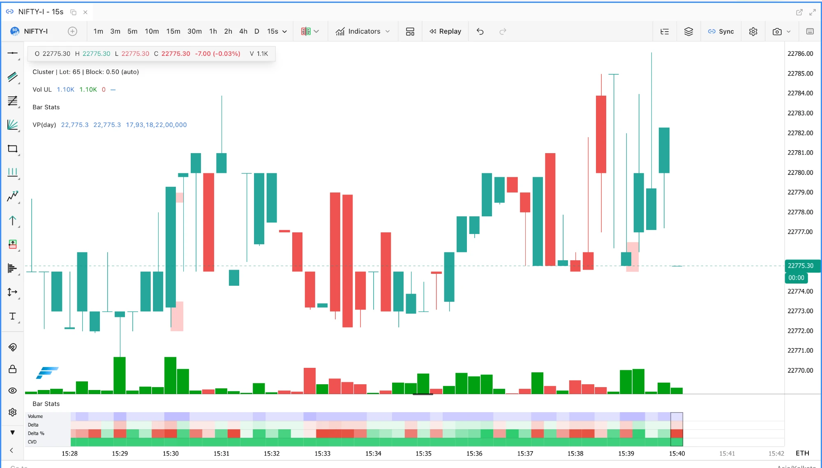Toggle the chart Sync option
This screenshot has height=468, width=822.
(x=721, y=31)
